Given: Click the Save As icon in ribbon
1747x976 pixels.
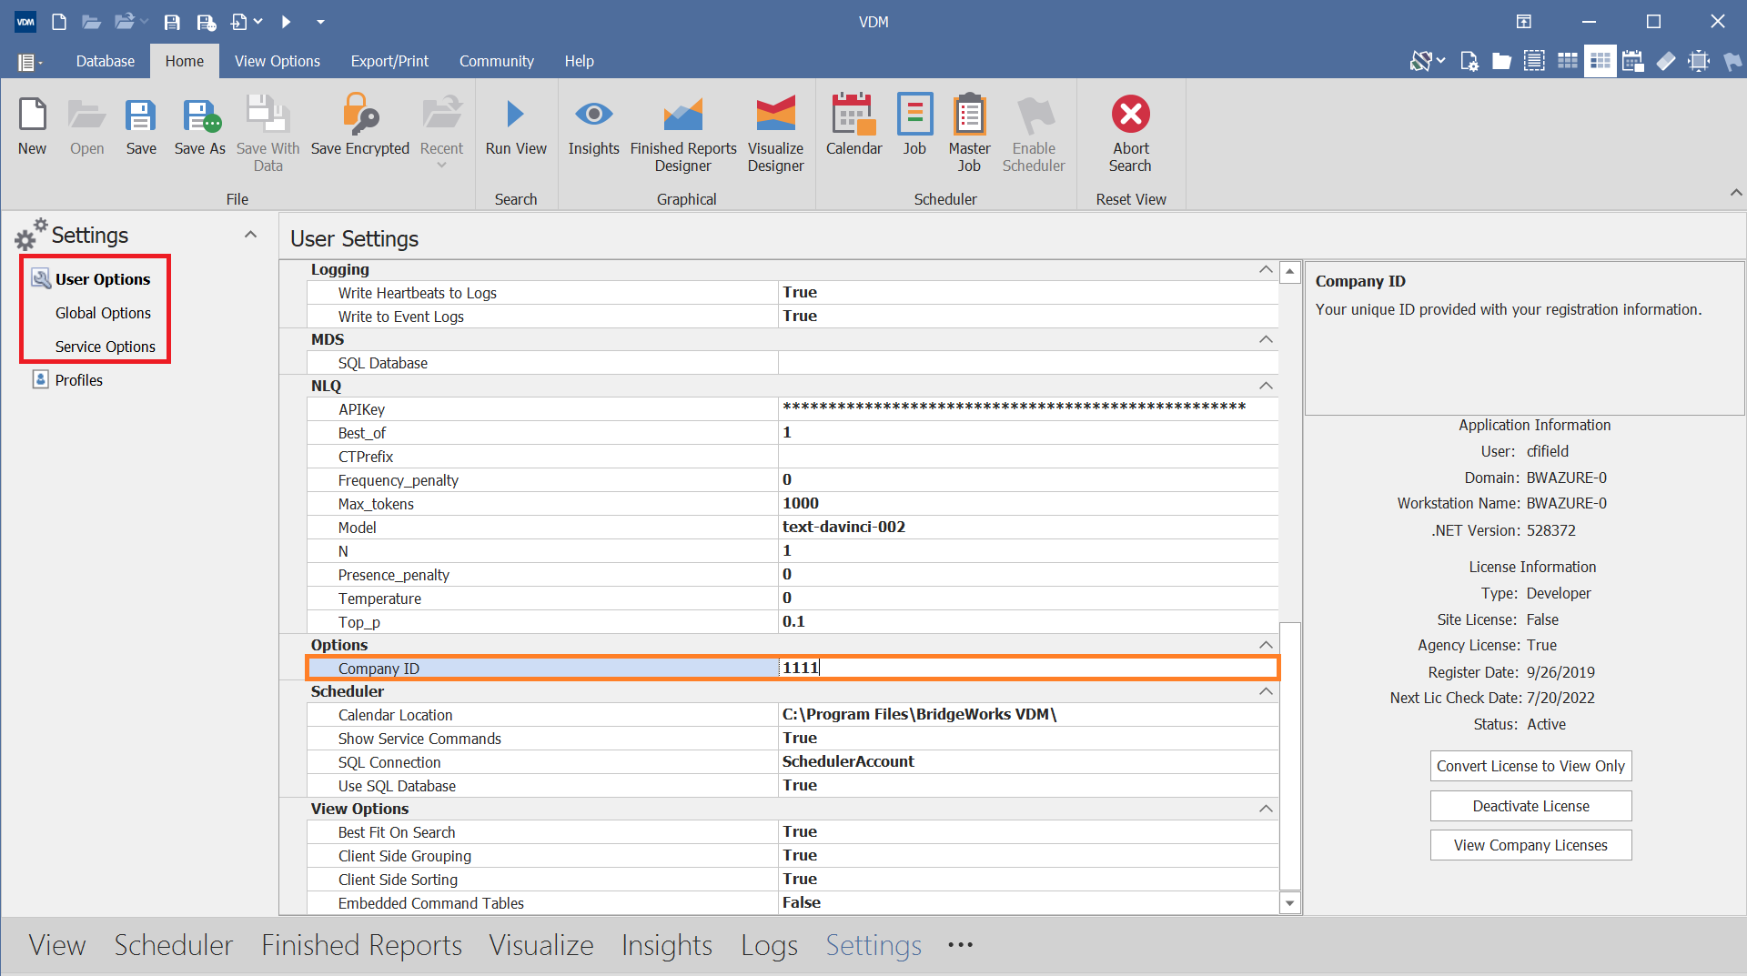Looking at the screenshot, I should coord(200,116).
